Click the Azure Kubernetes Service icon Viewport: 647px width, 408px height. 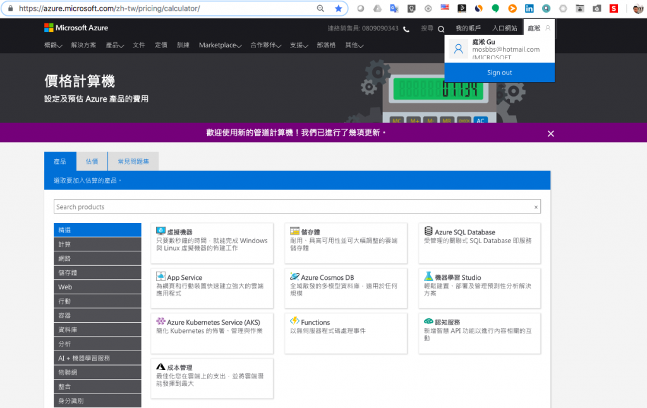160,321
